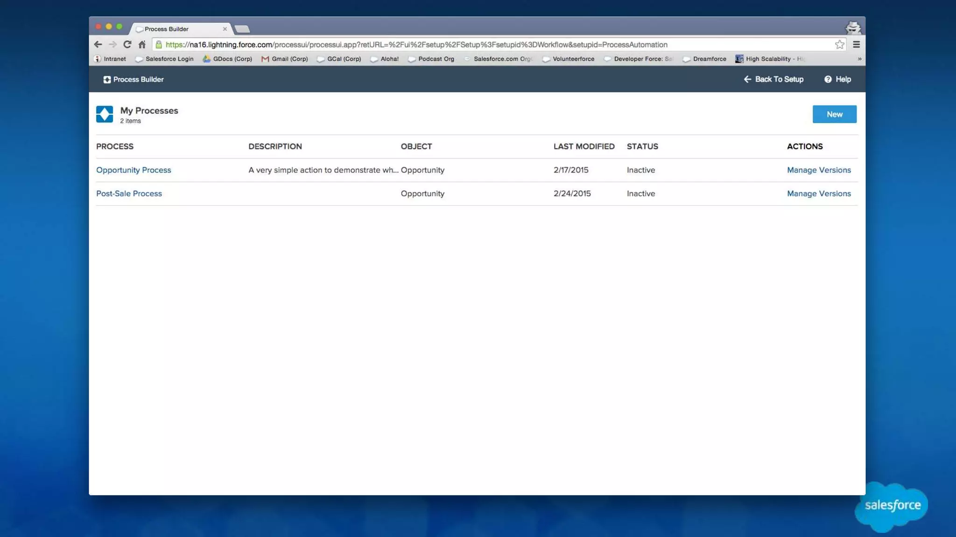Expand the bookmarks overflow chevron

click(x=859, y=59)
